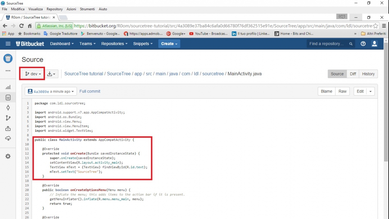
Task: Open the Google Traduttore bookmark
Action: coord(60,33)
